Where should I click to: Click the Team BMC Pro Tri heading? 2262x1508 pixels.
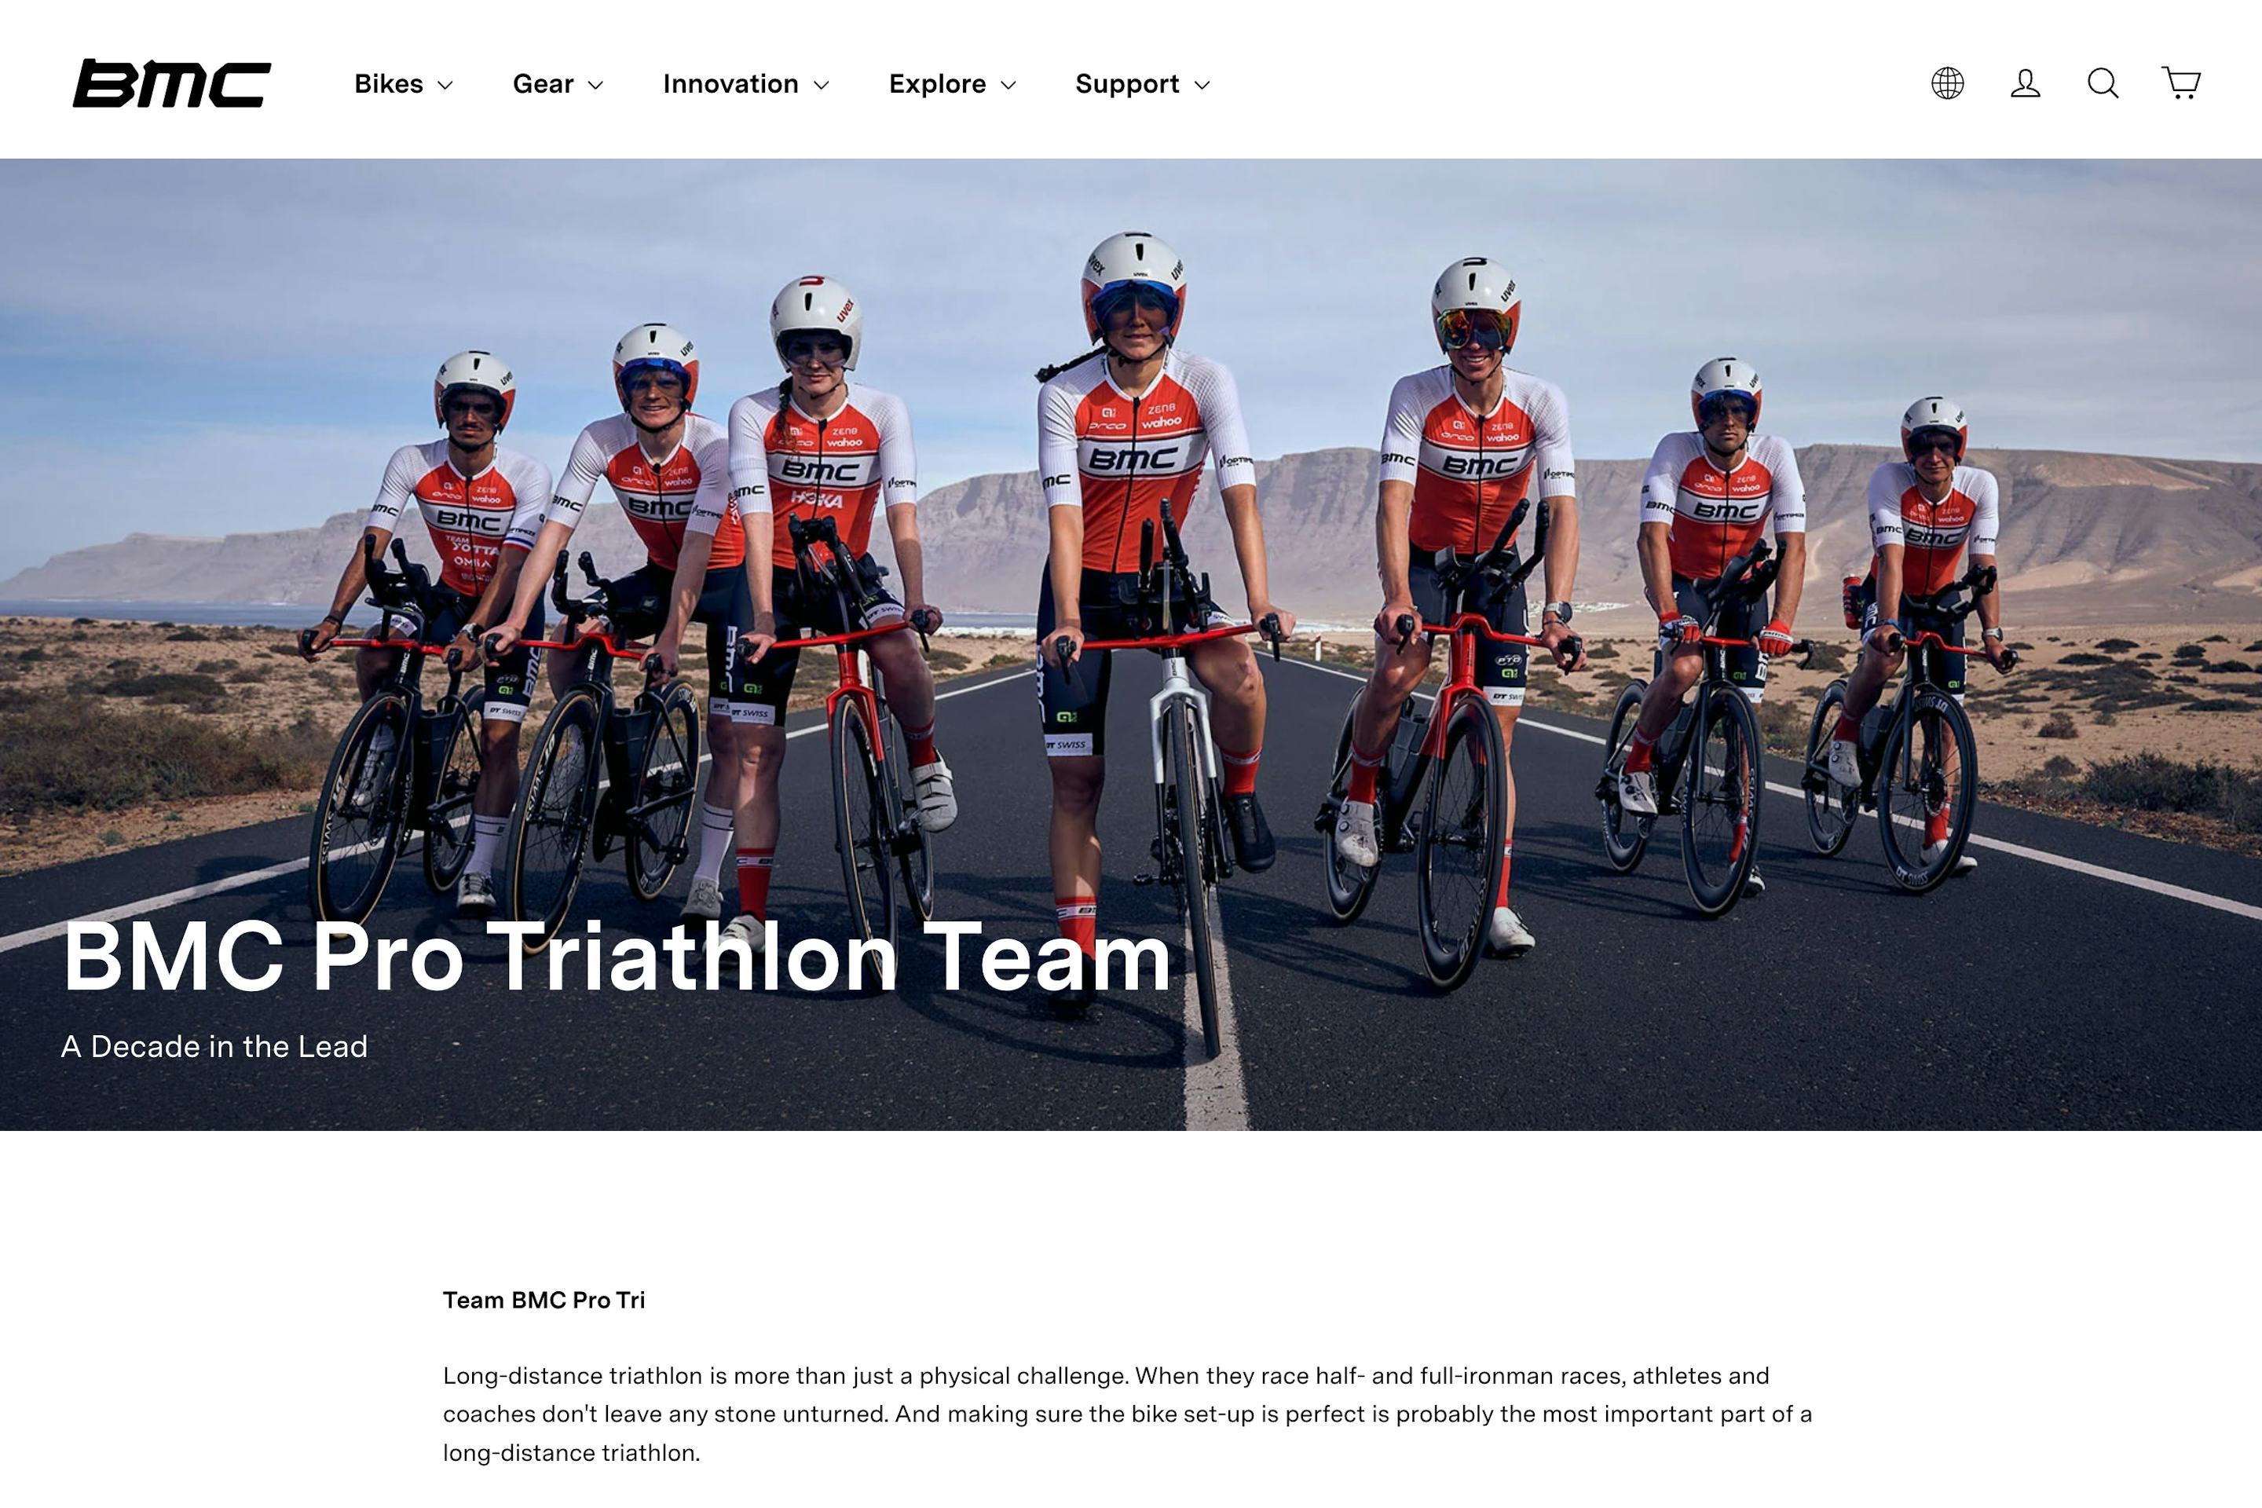click(544, 1301)
